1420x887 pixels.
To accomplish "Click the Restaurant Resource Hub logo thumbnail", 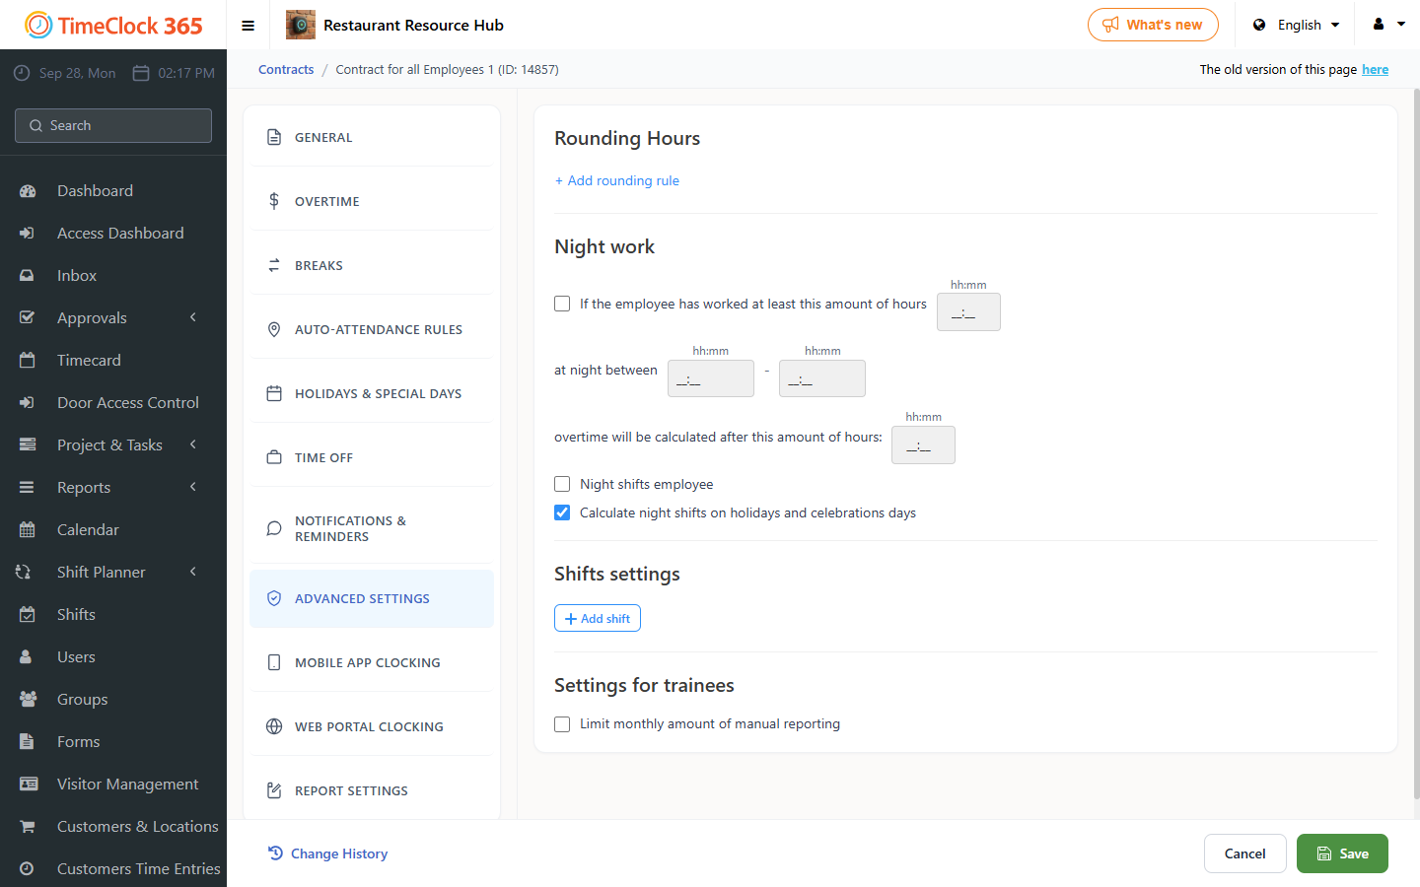I will (x=301, y=25).
